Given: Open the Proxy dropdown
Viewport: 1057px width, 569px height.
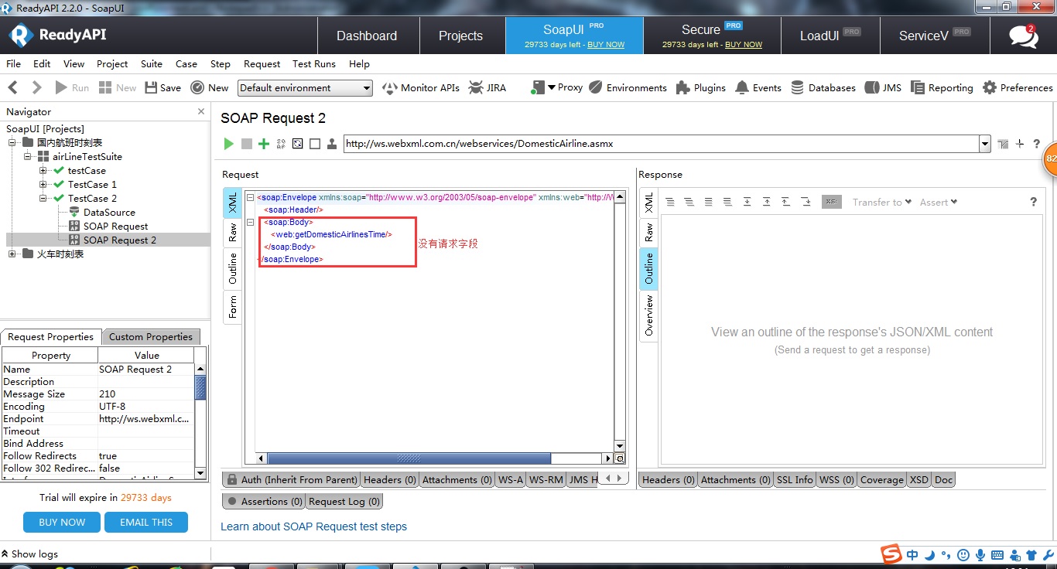Looking at the screenshot, I should point(557,87).
